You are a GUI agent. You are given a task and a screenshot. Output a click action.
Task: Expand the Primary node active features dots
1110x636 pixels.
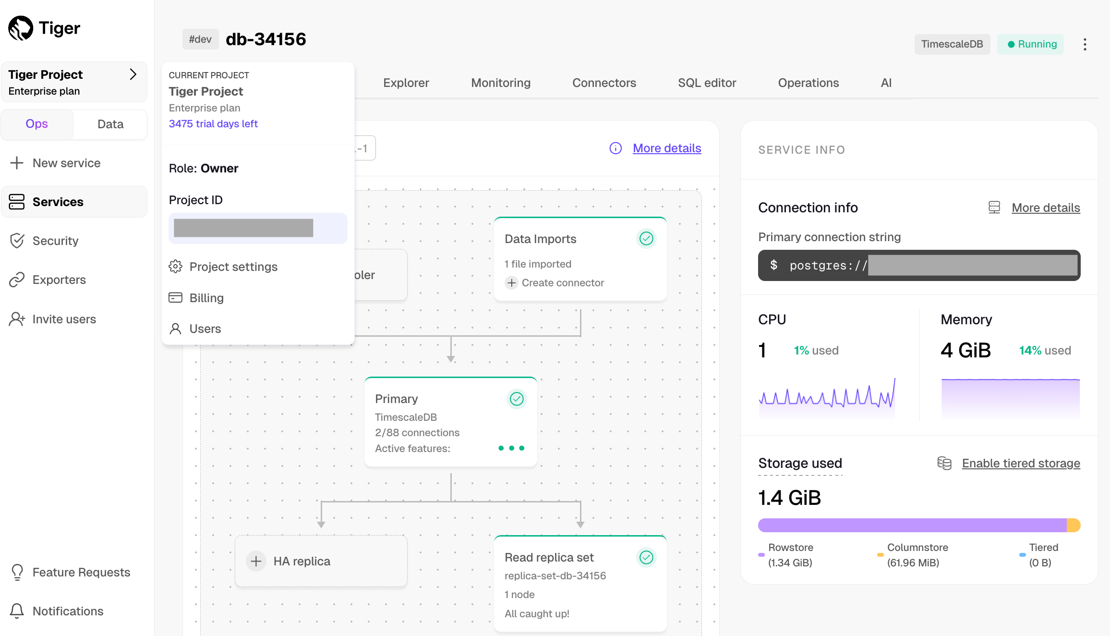pos(511,448)
